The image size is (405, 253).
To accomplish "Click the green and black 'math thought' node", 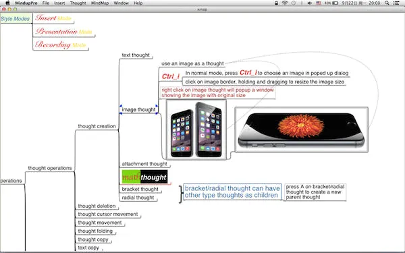I will (144, 177).
